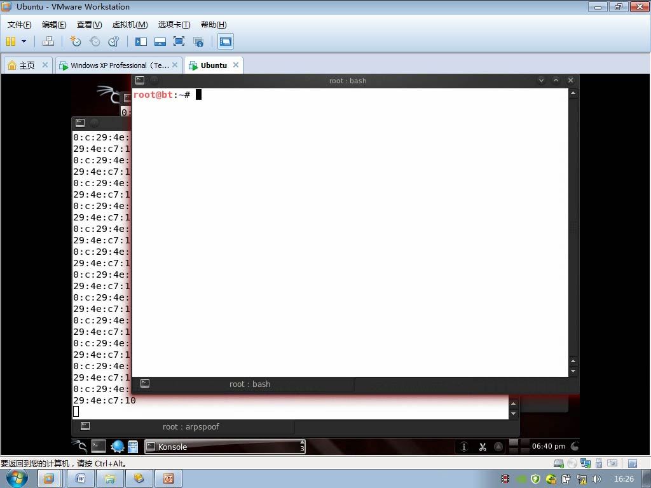Send Ctrl+Alt+Del using the toolbar icon
The image size is (651, 488).
(48, 41)
